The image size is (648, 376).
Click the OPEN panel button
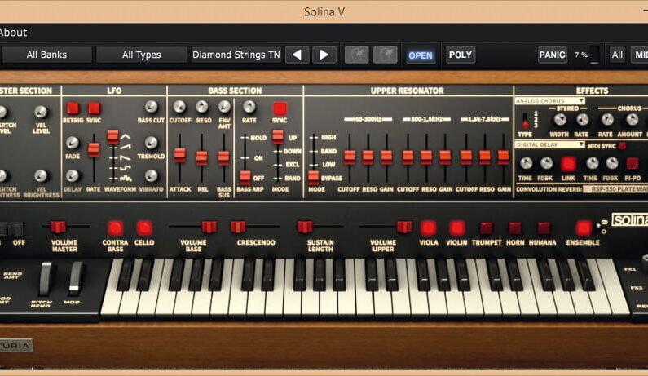[421, 55]
